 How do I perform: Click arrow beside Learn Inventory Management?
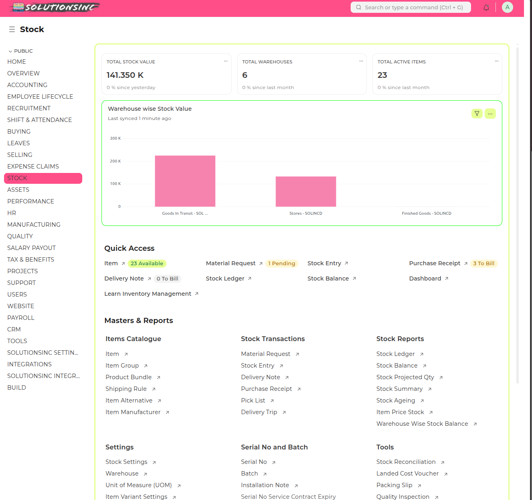(x=197, y=294)
